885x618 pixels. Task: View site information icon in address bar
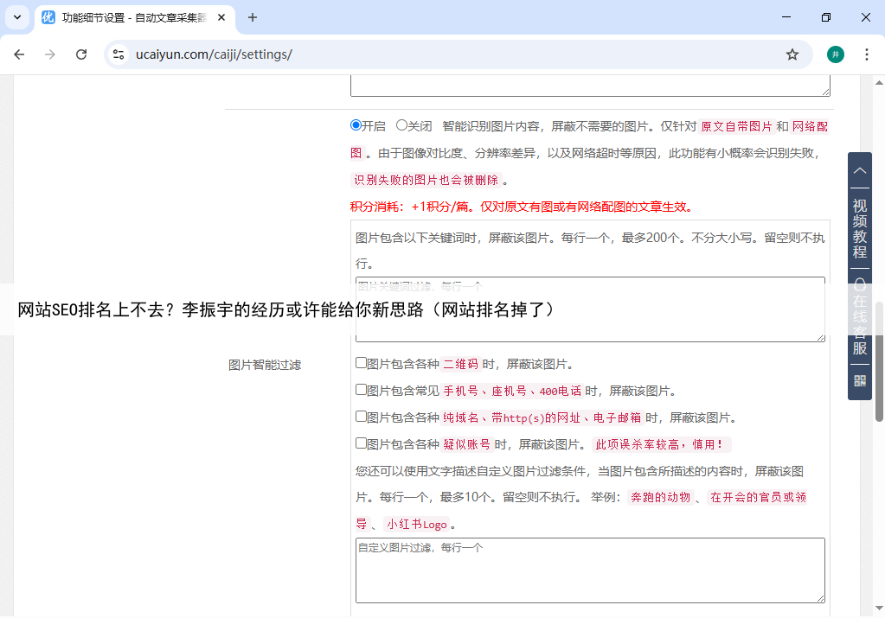coord(119,54)
